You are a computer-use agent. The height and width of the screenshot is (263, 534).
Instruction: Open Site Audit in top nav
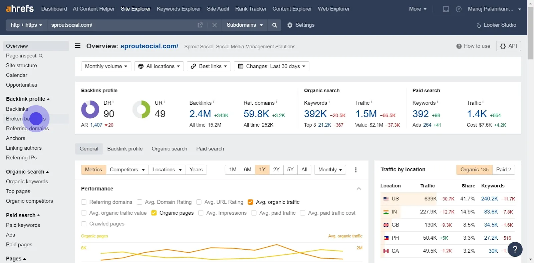[218, 9]
